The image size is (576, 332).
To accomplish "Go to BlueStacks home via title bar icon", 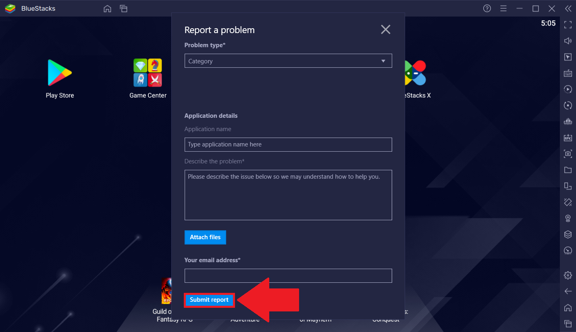I will click(107, 8).
